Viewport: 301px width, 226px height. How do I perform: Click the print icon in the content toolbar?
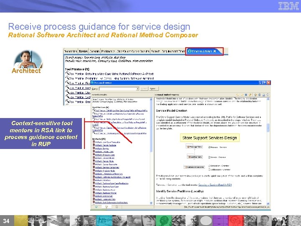[264, 95]
